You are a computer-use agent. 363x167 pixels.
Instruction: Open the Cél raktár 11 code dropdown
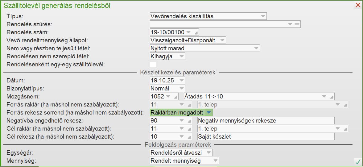182,128
